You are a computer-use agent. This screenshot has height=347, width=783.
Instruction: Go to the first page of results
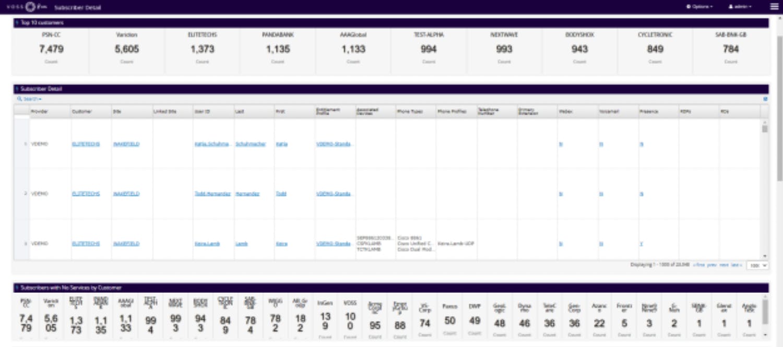click(x=698, y=265)
